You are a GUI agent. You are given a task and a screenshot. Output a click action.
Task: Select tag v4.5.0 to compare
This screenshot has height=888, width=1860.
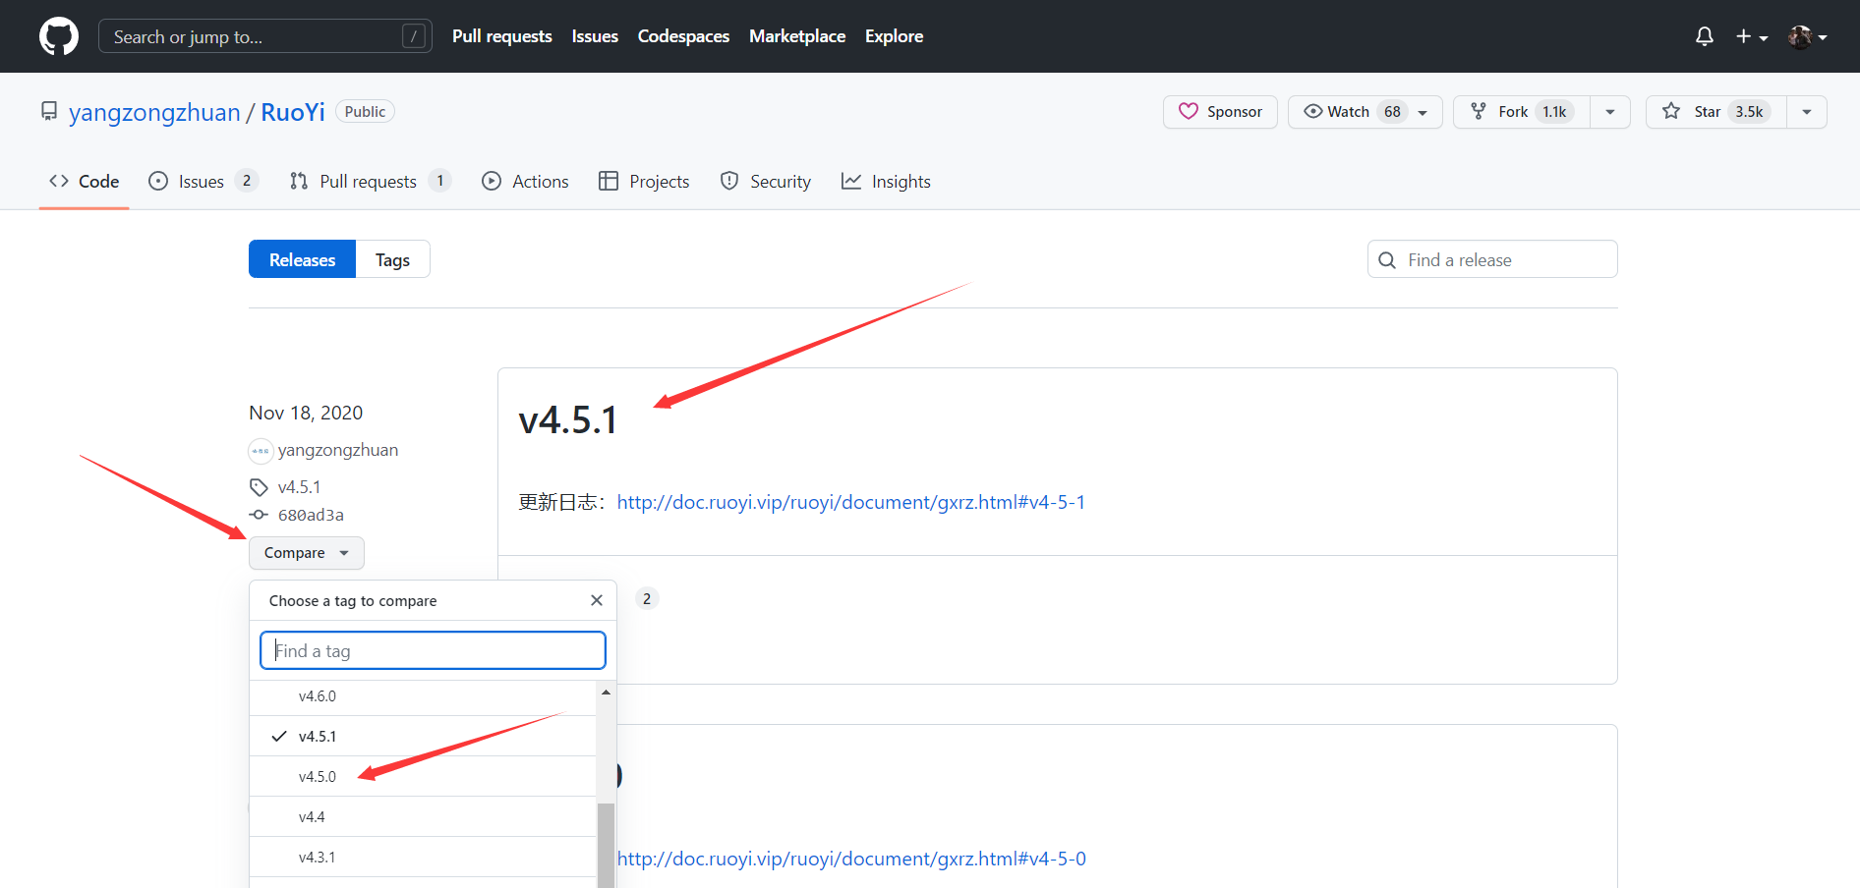[x=423, y=777]
